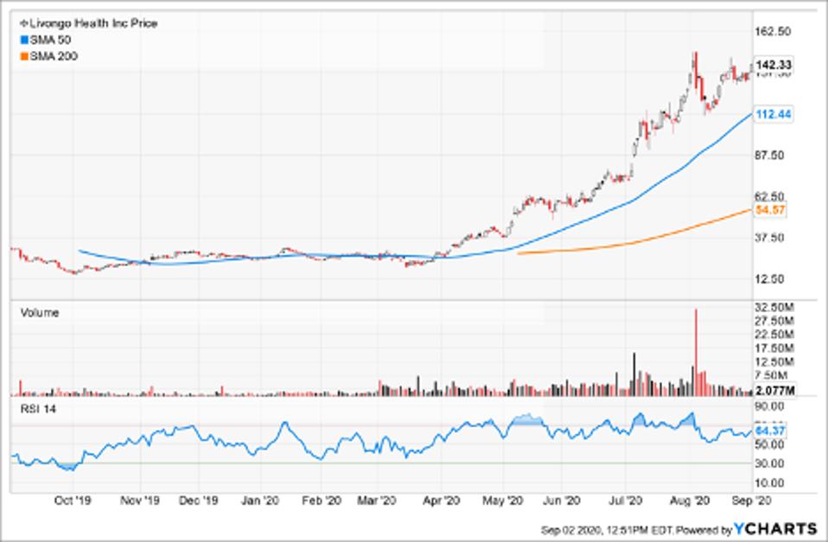Click the YCharts logo

click(775, 529)
